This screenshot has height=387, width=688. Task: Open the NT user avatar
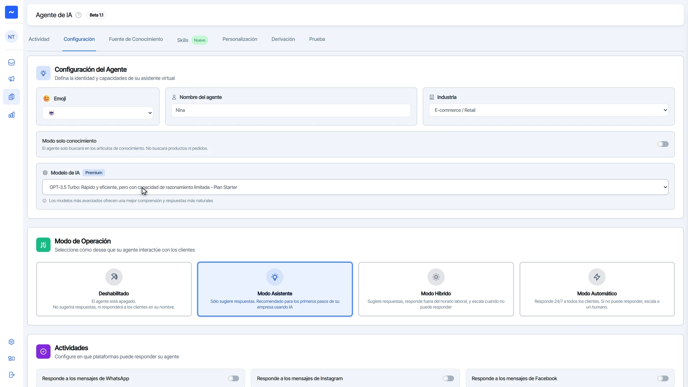11,37
